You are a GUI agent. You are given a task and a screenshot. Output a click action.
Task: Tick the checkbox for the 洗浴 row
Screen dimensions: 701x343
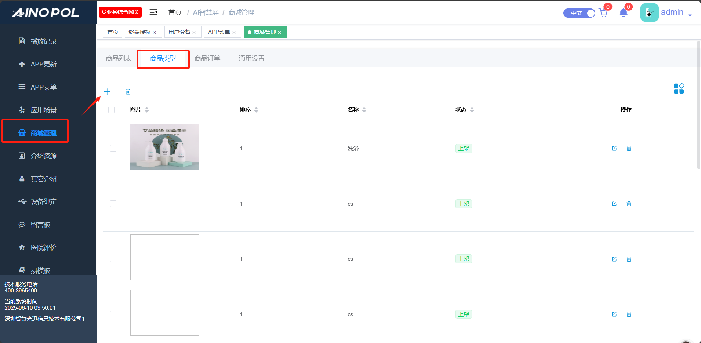pos(113,149)
